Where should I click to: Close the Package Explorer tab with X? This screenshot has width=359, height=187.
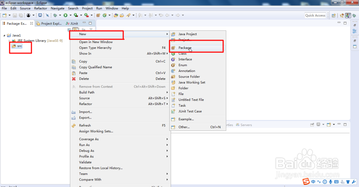[x=32, y=23]
